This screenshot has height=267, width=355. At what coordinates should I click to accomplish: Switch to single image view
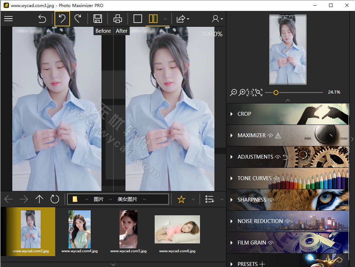coord(138,19)
